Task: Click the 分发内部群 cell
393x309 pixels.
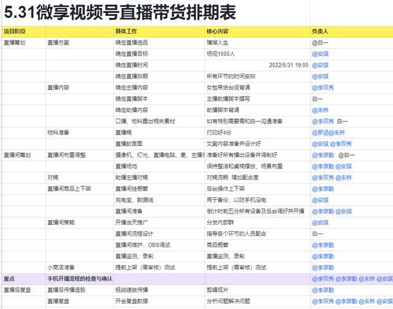Action: (x=257, y=223)
